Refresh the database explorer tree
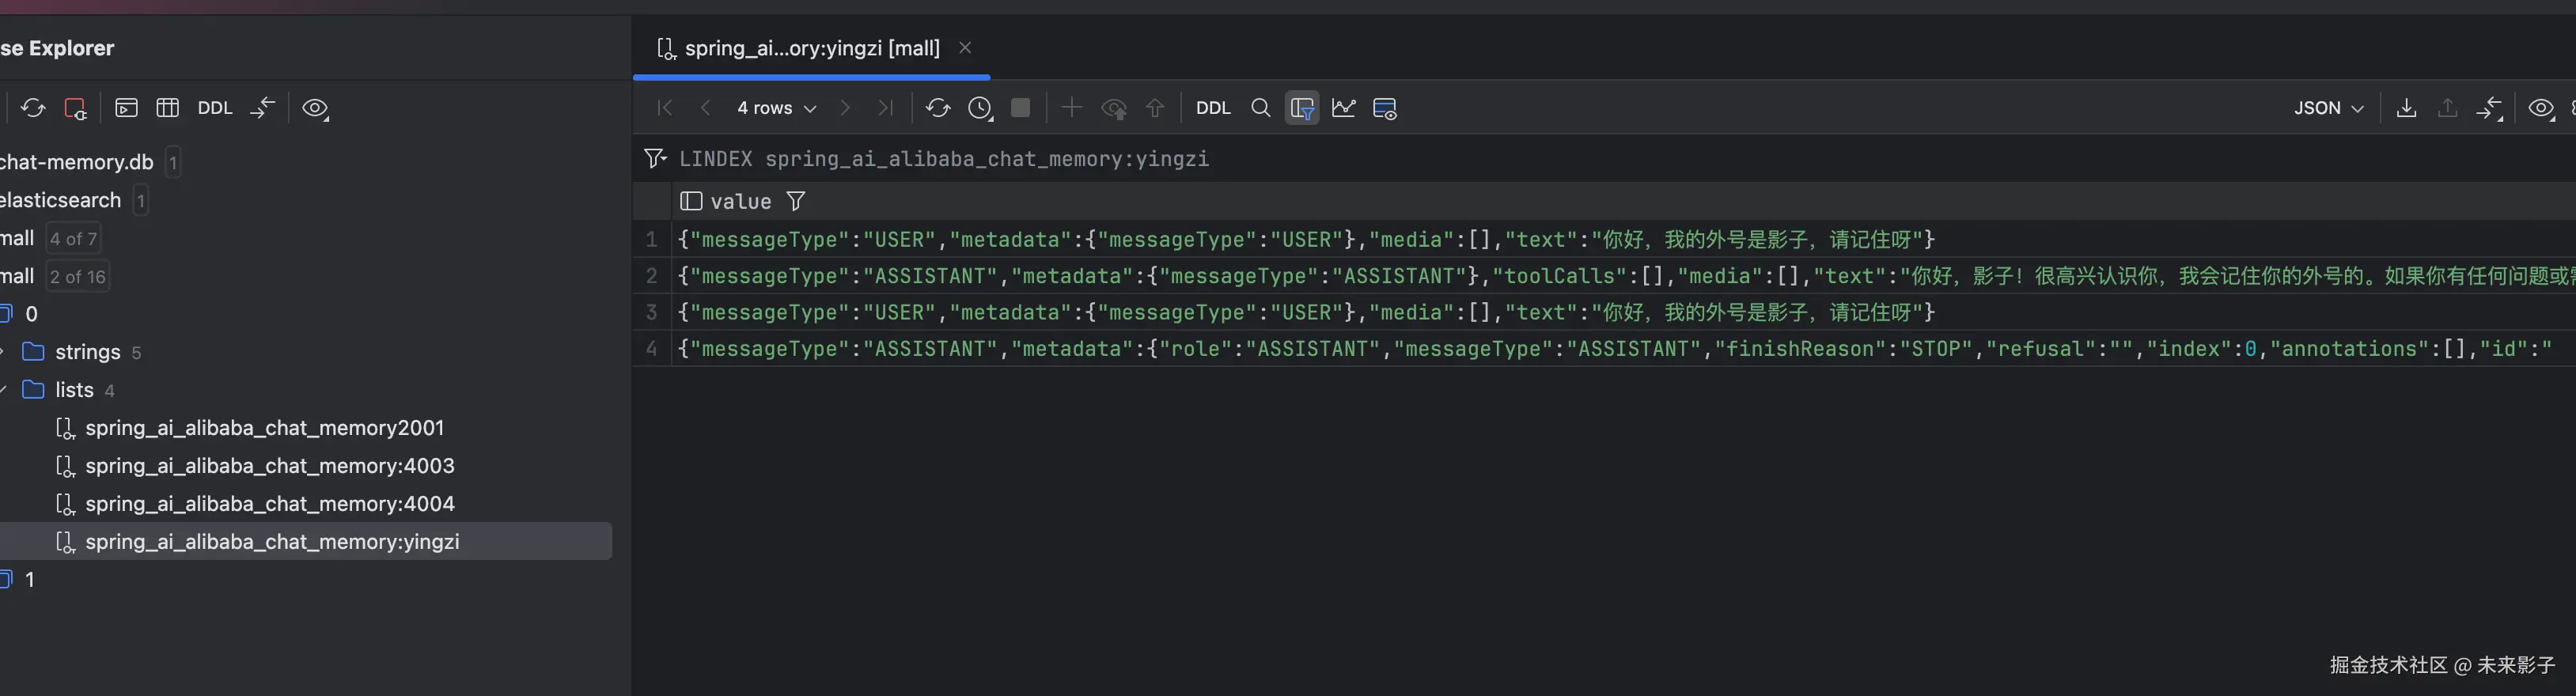This screenshot has width=2576, height=696. pos(33,108)
